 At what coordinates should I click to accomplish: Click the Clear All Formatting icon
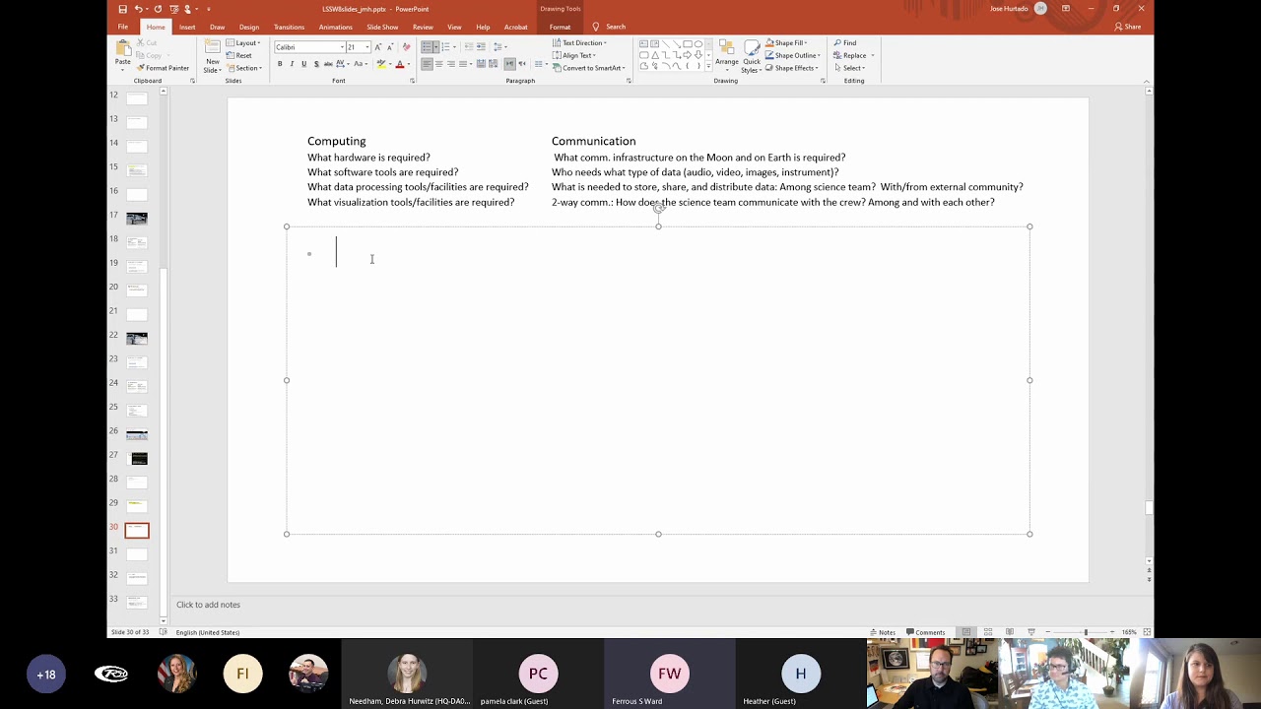pyautogui.click(x=406, y=47)
